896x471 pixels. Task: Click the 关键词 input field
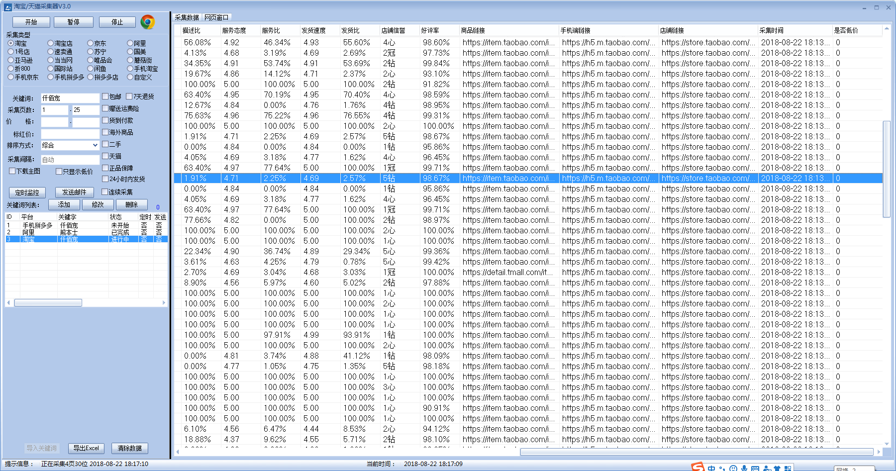[x=70, y=98]
